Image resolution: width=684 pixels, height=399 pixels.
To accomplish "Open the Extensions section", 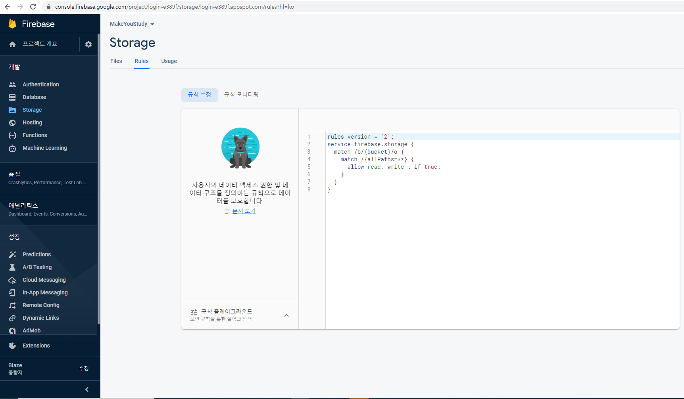I will point(36,346).
